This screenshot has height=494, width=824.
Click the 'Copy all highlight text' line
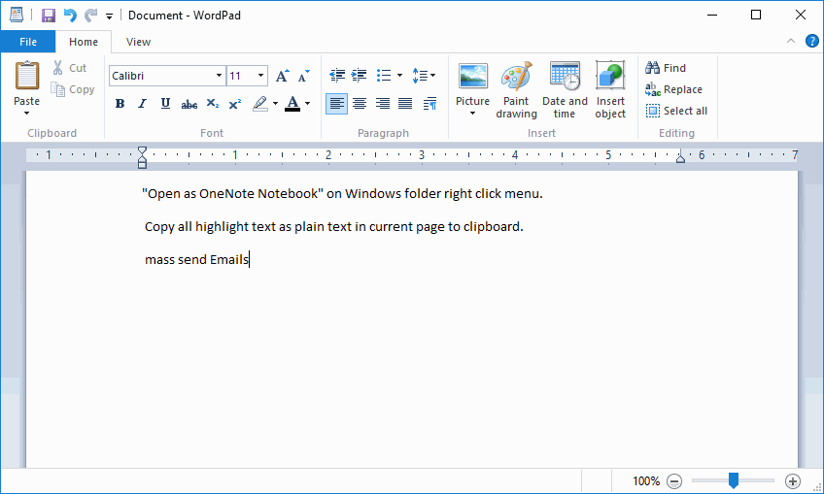(x=333, y=227)
